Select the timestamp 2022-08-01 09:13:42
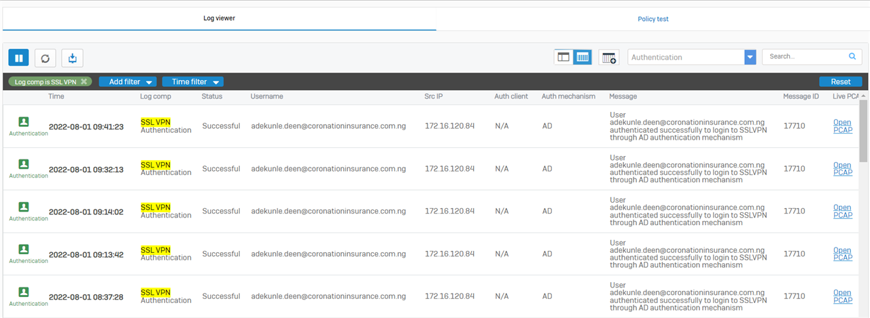 pyautogui.click(x=86, y=254)
